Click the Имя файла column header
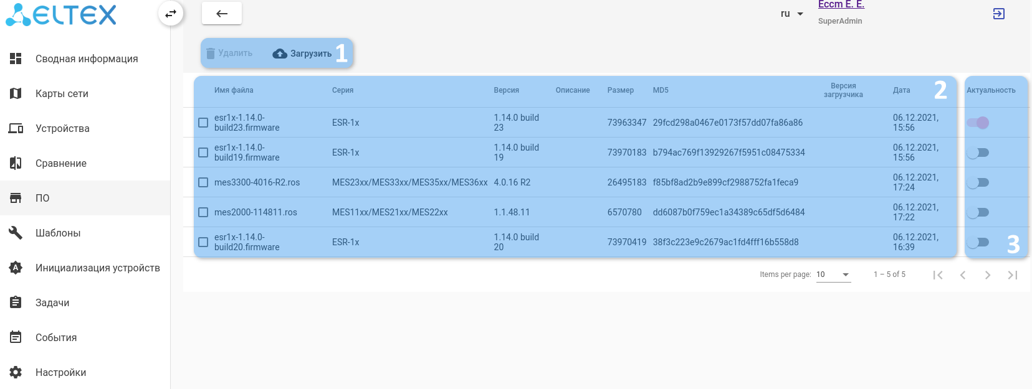 [x=234, y=90]
